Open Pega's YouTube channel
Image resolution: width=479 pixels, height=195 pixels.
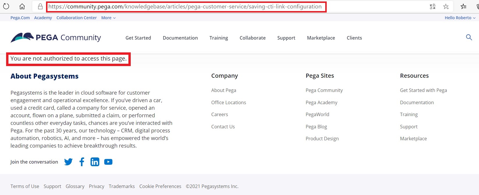click(x=108, y=162)
